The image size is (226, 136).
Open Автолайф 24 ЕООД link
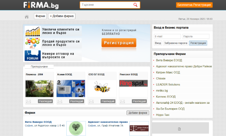point(183,103)
